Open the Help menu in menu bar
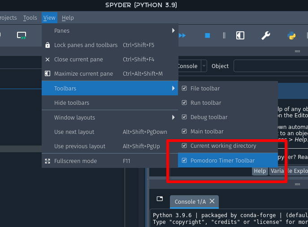The width and height of the screenshot is (308, 227). click(x=68, y=17)
